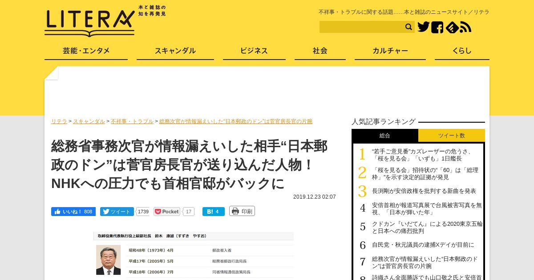
Task: Open rank 4 安倍首相 報道写真展 article
Action: (x=427, y=209)
